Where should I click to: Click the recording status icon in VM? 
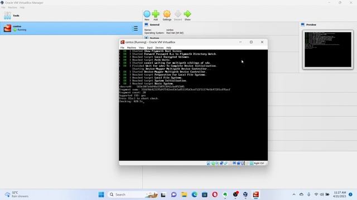click(239, 163)
